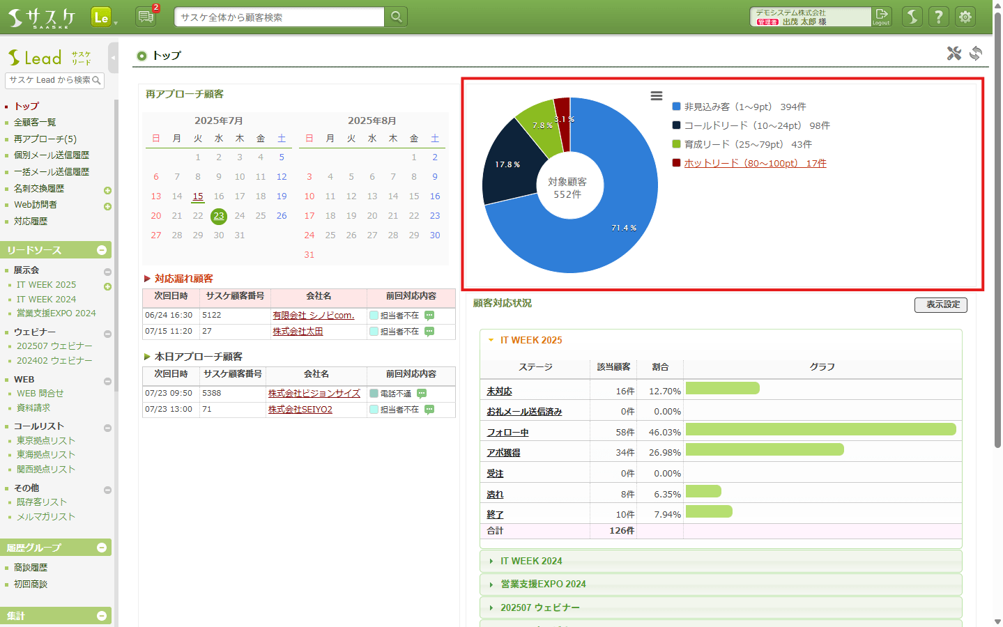The width and height of the screenshot is (1003, 627).
Task: Open 個別メール送信履歴 in the sidebar
Action: 52,155
